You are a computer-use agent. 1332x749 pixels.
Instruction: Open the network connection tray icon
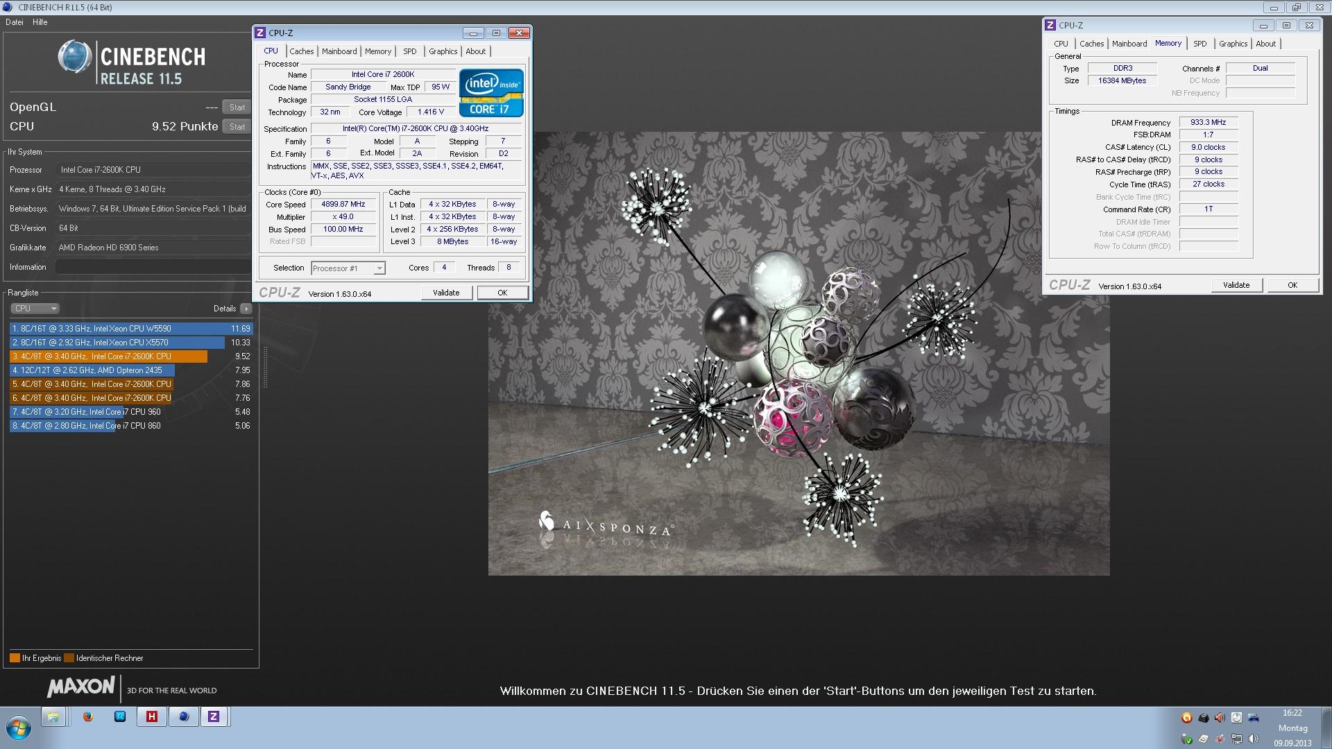click(1236, 739)
